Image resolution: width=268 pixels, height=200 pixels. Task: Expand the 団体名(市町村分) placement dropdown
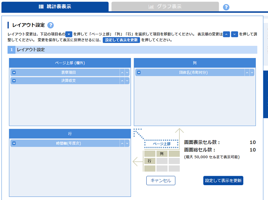point(139,73)
